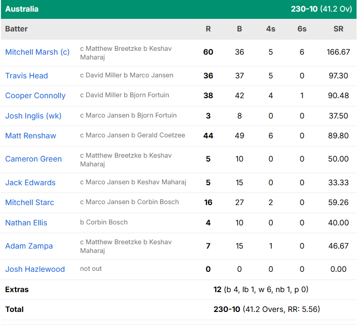Click the SR column header

(x=338, y=29)
